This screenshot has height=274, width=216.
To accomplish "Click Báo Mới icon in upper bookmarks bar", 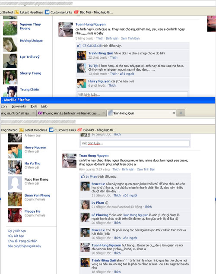I will (76, 12).
